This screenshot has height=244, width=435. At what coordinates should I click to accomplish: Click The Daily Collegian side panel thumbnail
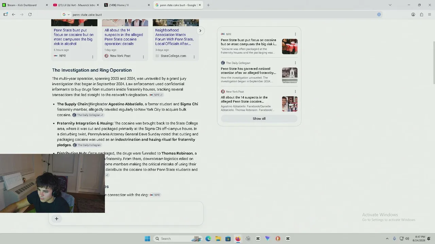290,75
